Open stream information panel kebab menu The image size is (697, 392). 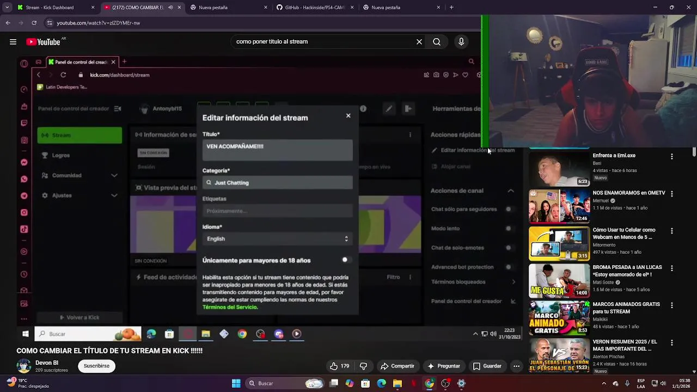click(x=410, y=134)
